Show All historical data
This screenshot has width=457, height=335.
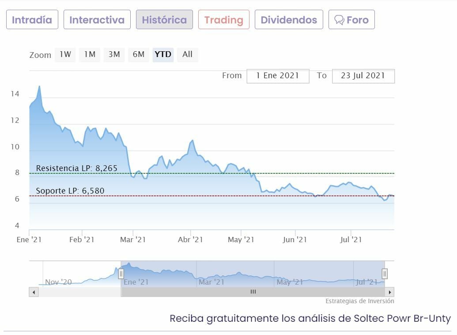[x=187, y=54]
